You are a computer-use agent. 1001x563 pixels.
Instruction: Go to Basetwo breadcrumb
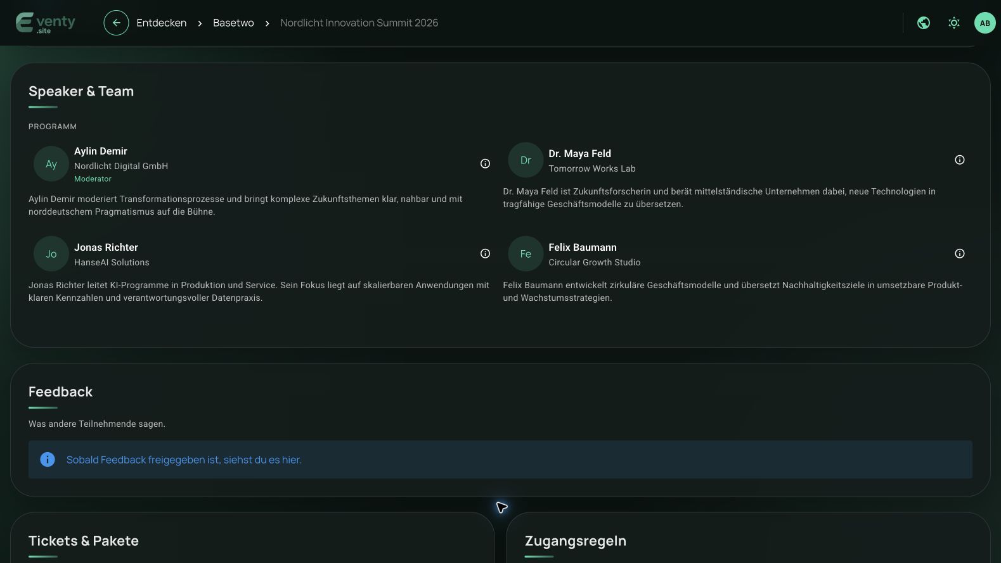point(233,23)
